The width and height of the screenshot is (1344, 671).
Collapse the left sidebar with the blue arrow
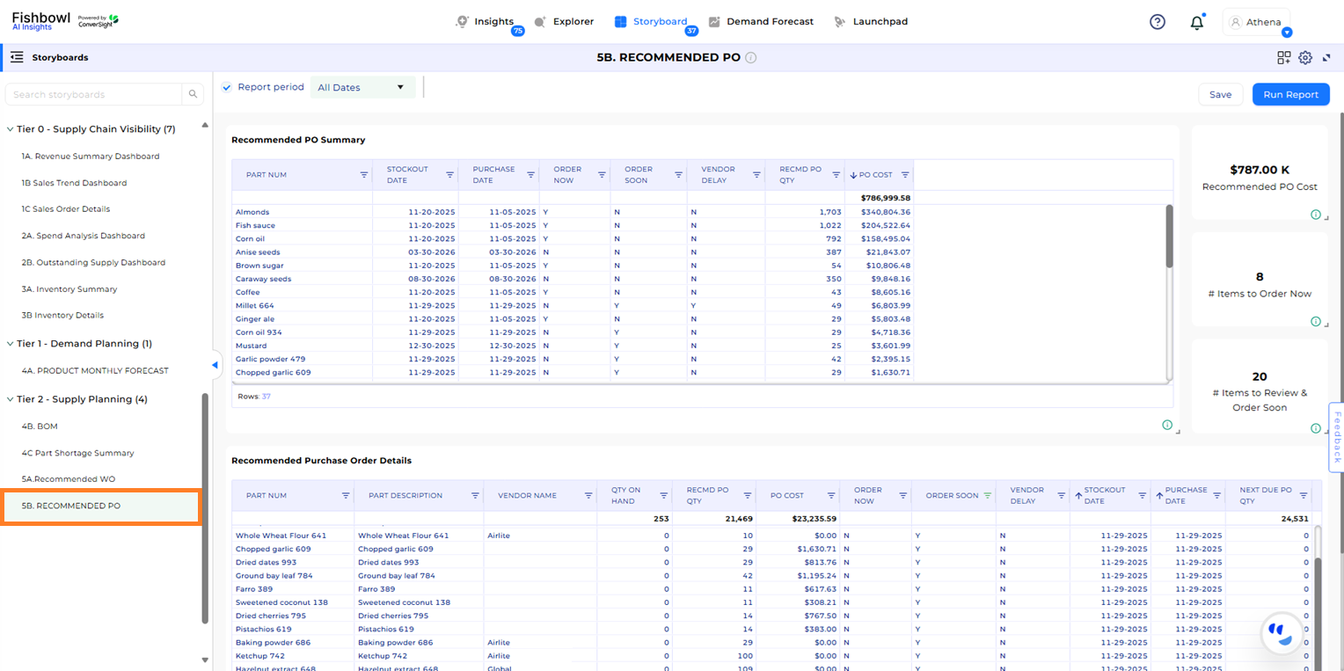pos(214,364)
